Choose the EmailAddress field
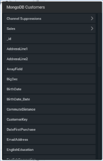Viewport: 103px width, 161px height. tap(49, 139)
